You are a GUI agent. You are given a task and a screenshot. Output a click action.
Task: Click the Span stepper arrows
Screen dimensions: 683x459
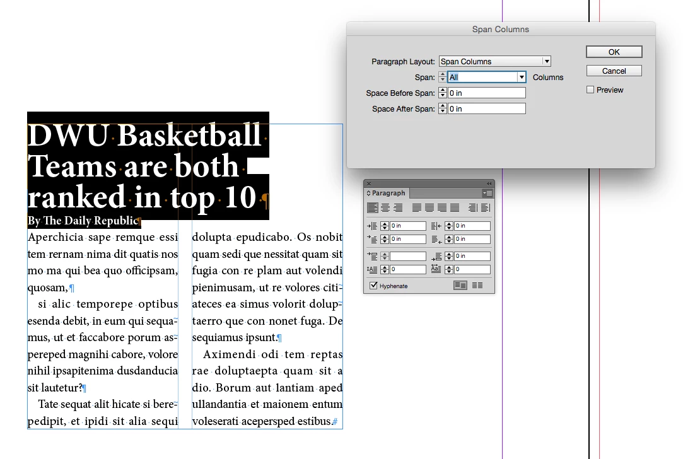pyautogui.click(x=443, y=77)
